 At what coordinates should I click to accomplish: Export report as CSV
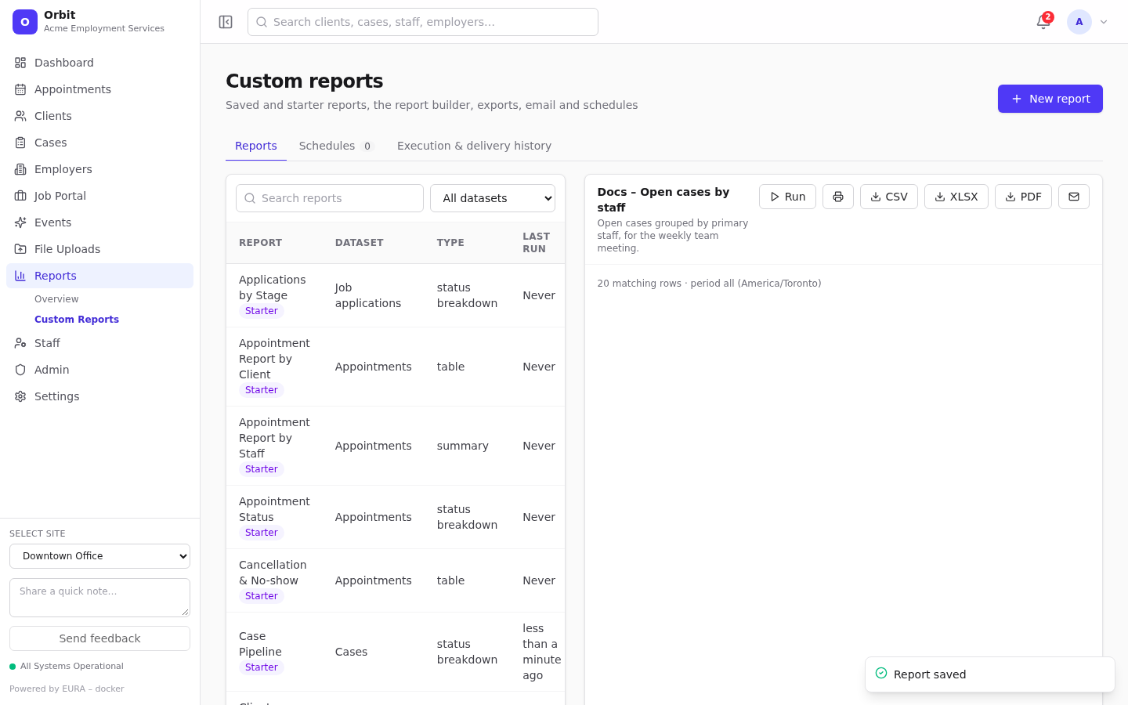(889, 197)
